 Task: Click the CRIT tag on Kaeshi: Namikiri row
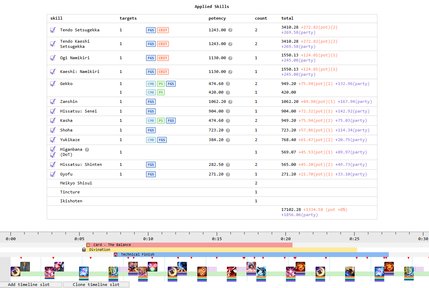[163, 72]
